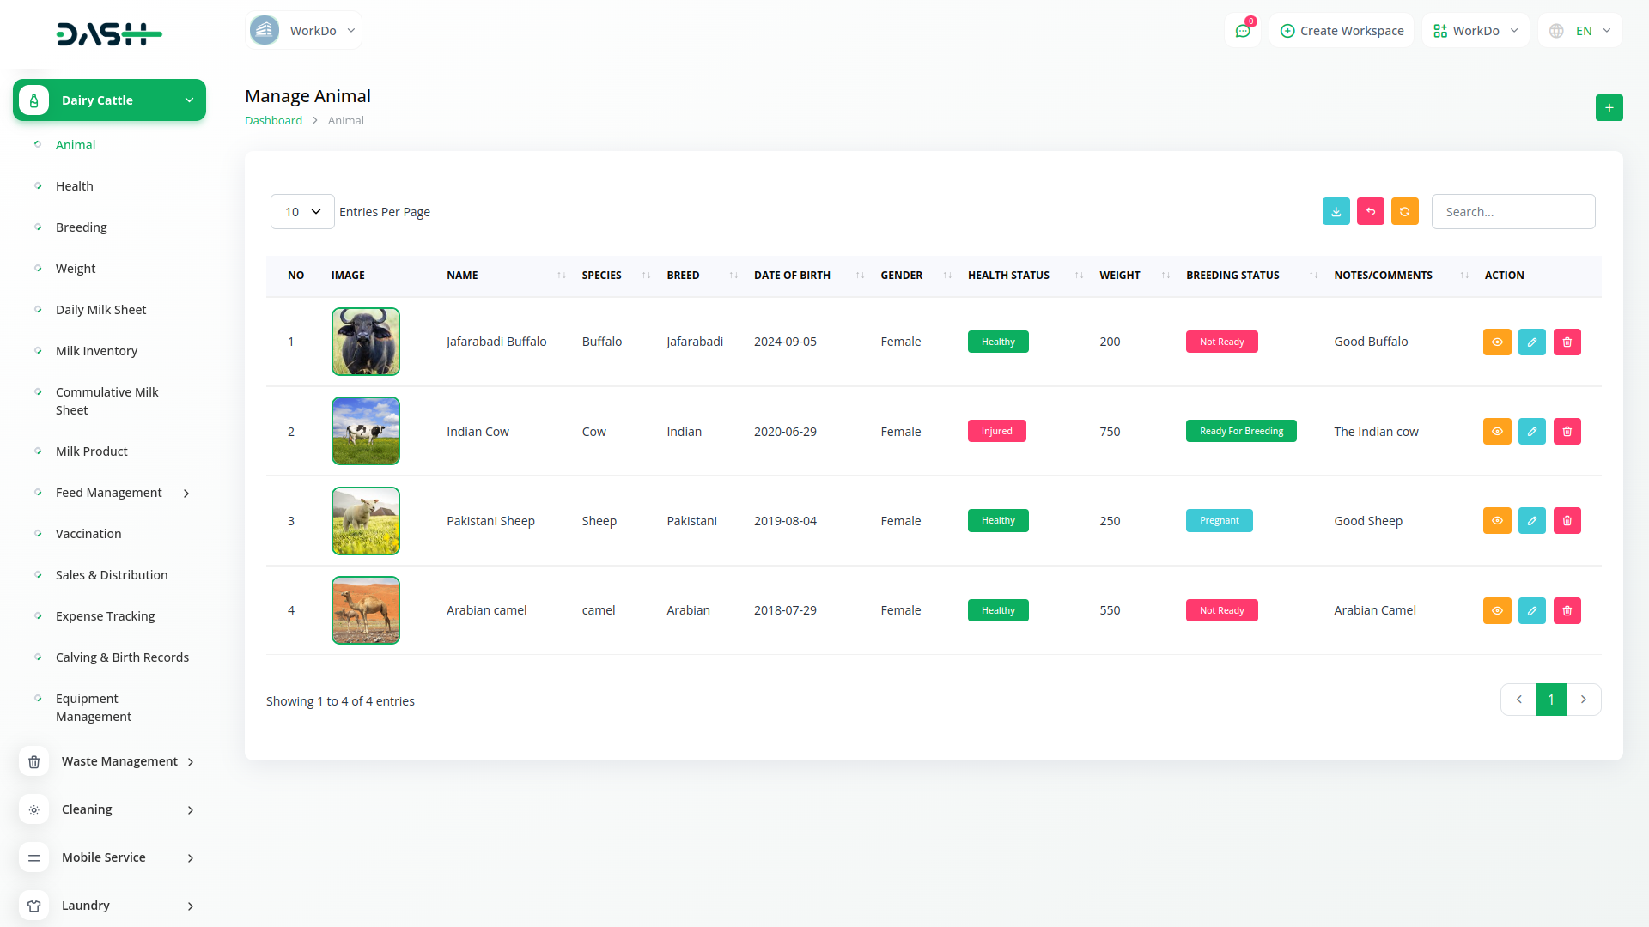View Arabian camel details via eye icon

tap(1496, 611)
